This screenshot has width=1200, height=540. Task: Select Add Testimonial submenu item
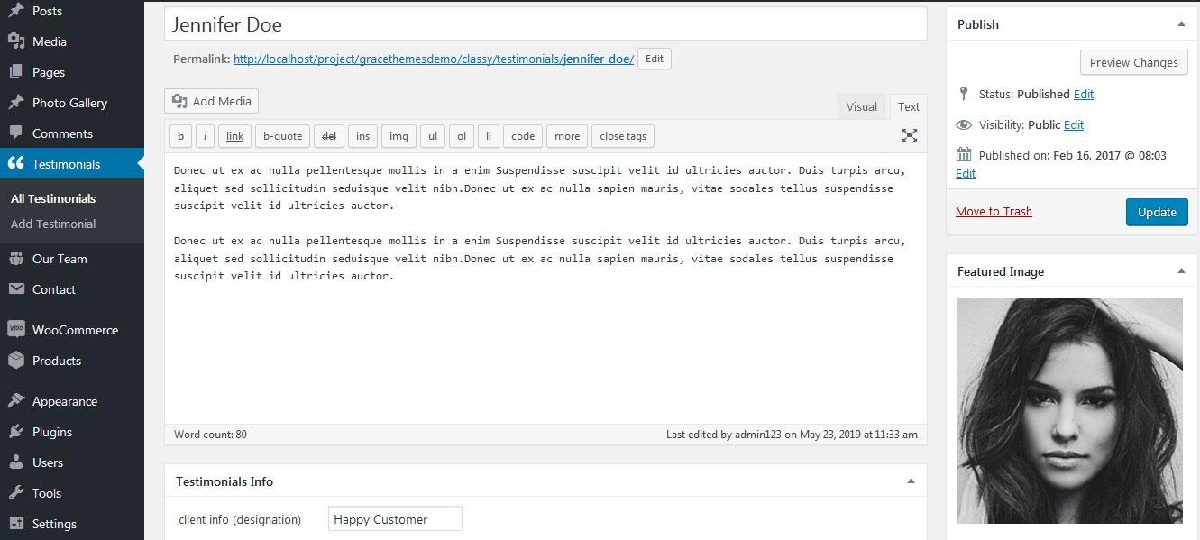(53, 224)
